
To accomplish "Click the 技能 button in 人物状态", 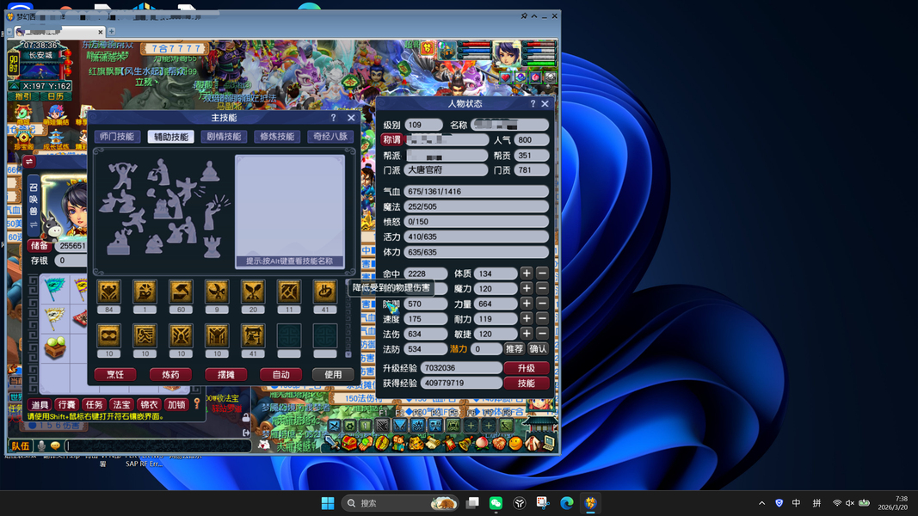I will (x=527, y=384).
